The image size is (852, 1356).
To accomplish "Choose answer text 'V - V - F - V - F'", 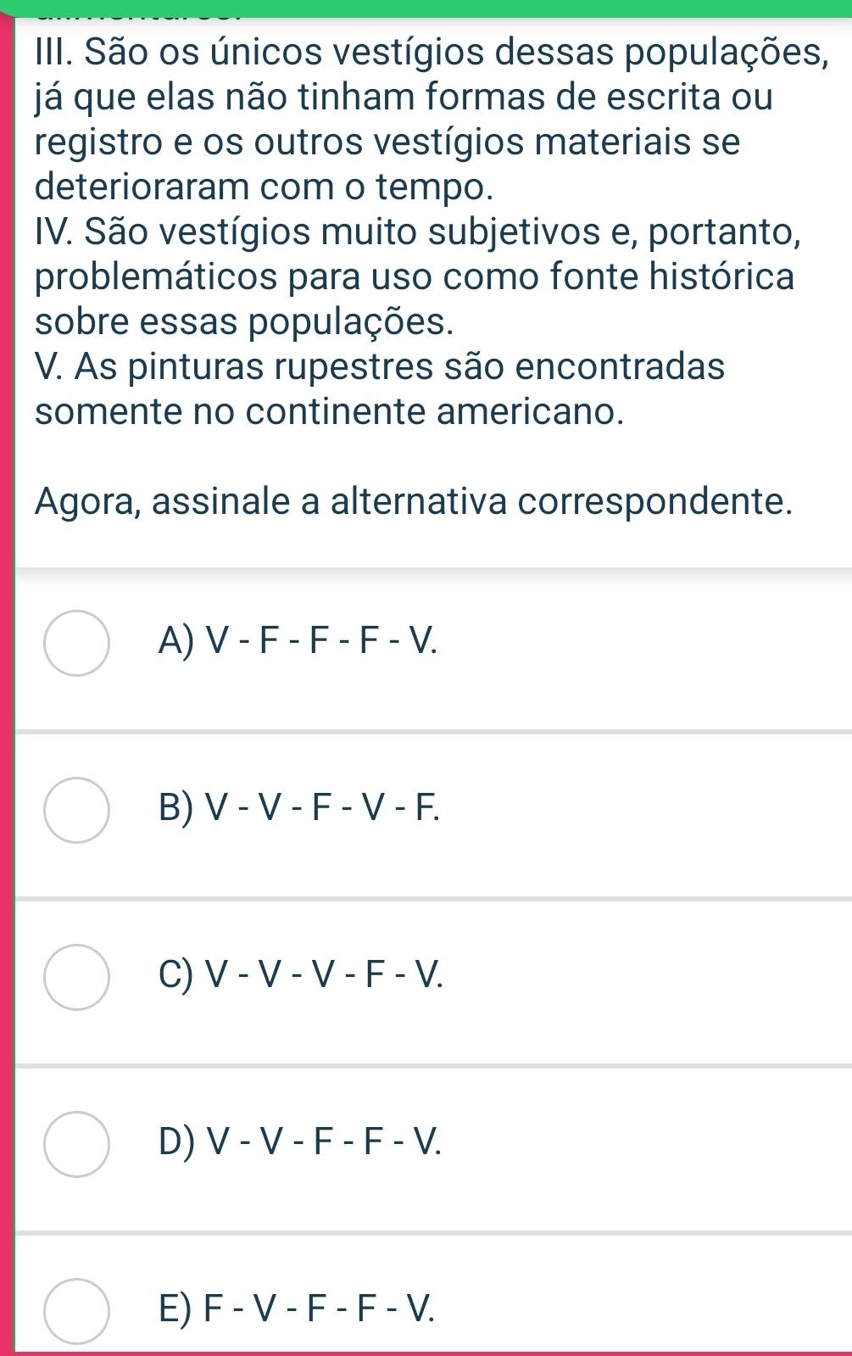I will coord(322,811).
